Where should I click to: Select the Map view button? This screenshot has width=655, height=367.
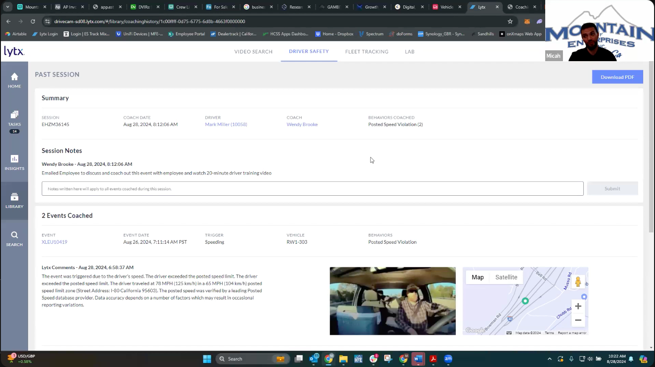click(x=478, y=277)
